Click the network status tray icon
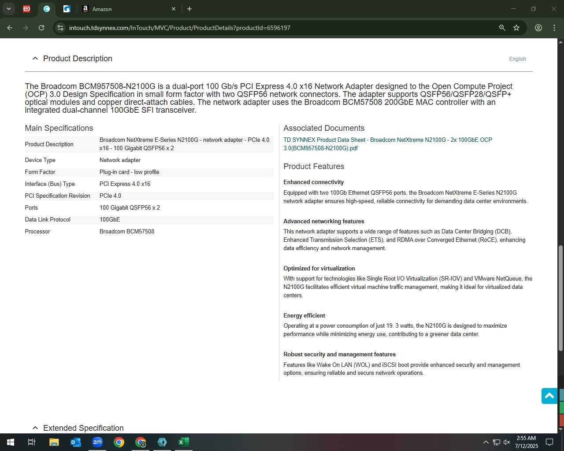 (x=497, y=442)
